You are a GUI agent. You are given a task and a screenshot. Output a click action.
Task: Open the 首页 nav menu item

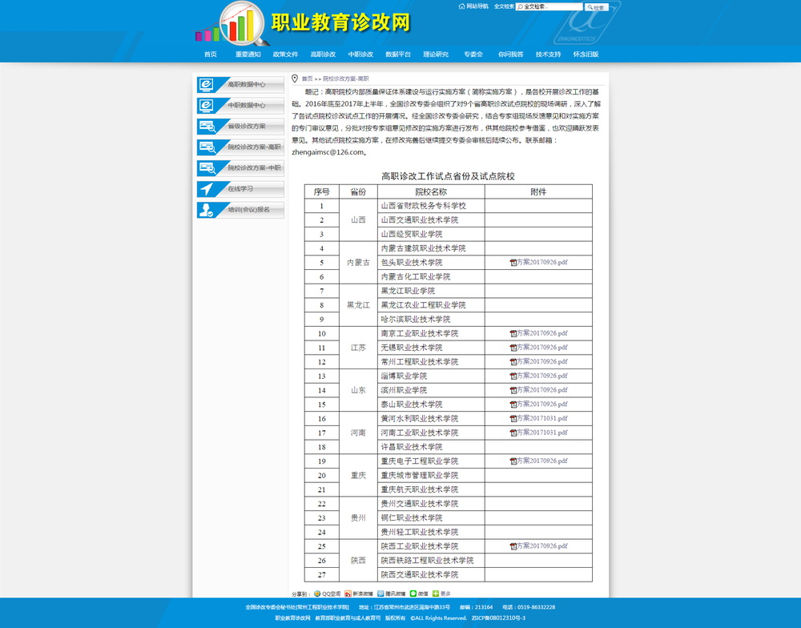point(211,54)
